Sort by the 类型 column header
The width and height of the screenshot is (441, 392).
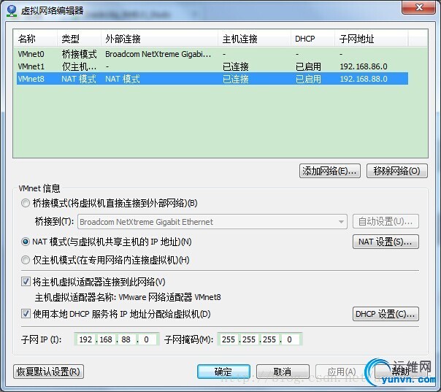pos(79,39)
